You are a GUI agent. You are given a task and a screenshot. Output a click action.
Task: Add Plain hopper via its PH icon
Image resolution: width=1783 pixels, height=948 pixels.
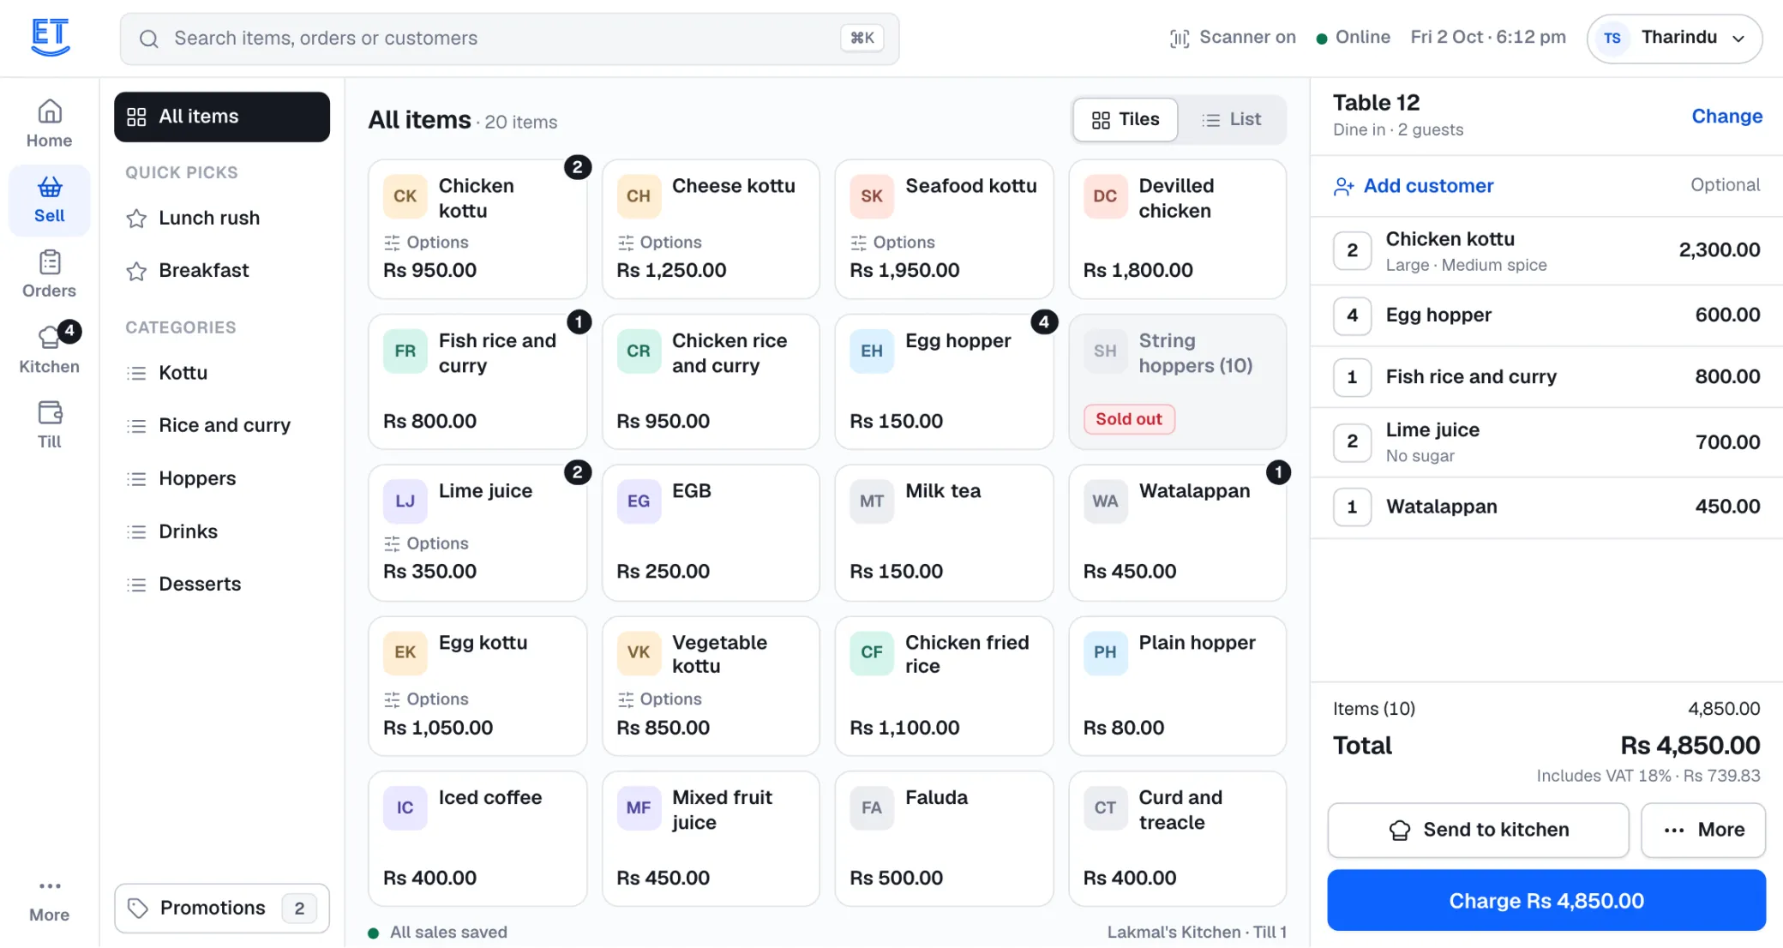point(1105,652)
